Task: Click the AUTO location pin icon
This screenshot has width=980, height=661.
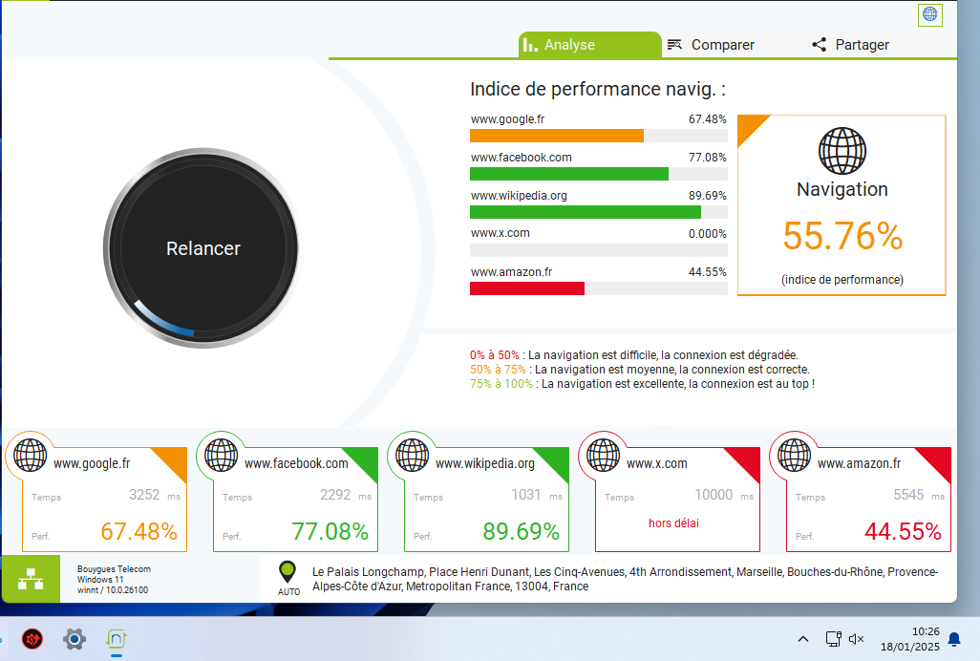Action: 288,571
